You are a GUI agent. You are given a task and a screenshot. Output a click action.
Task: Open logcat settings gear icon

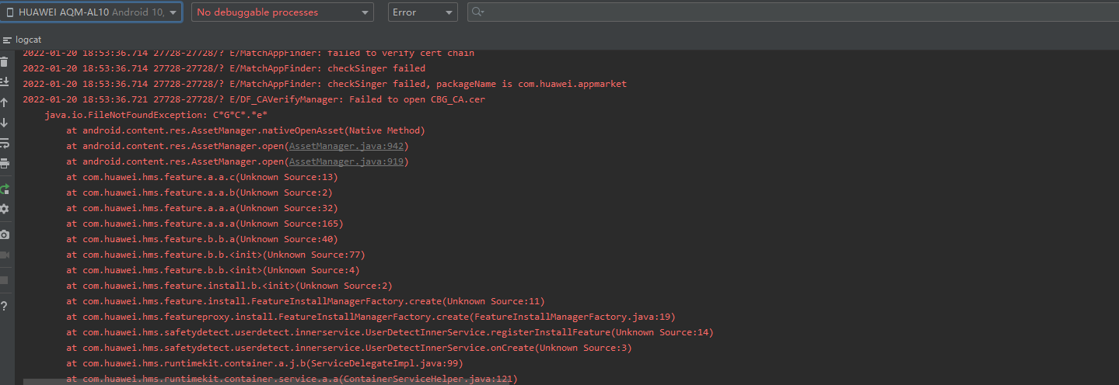pos(5,209)
